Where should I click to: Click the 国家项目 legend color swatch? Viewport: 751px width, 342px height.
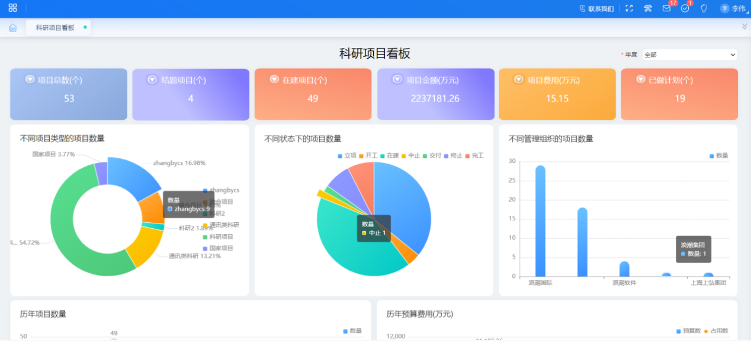click(x=205, y=248)
